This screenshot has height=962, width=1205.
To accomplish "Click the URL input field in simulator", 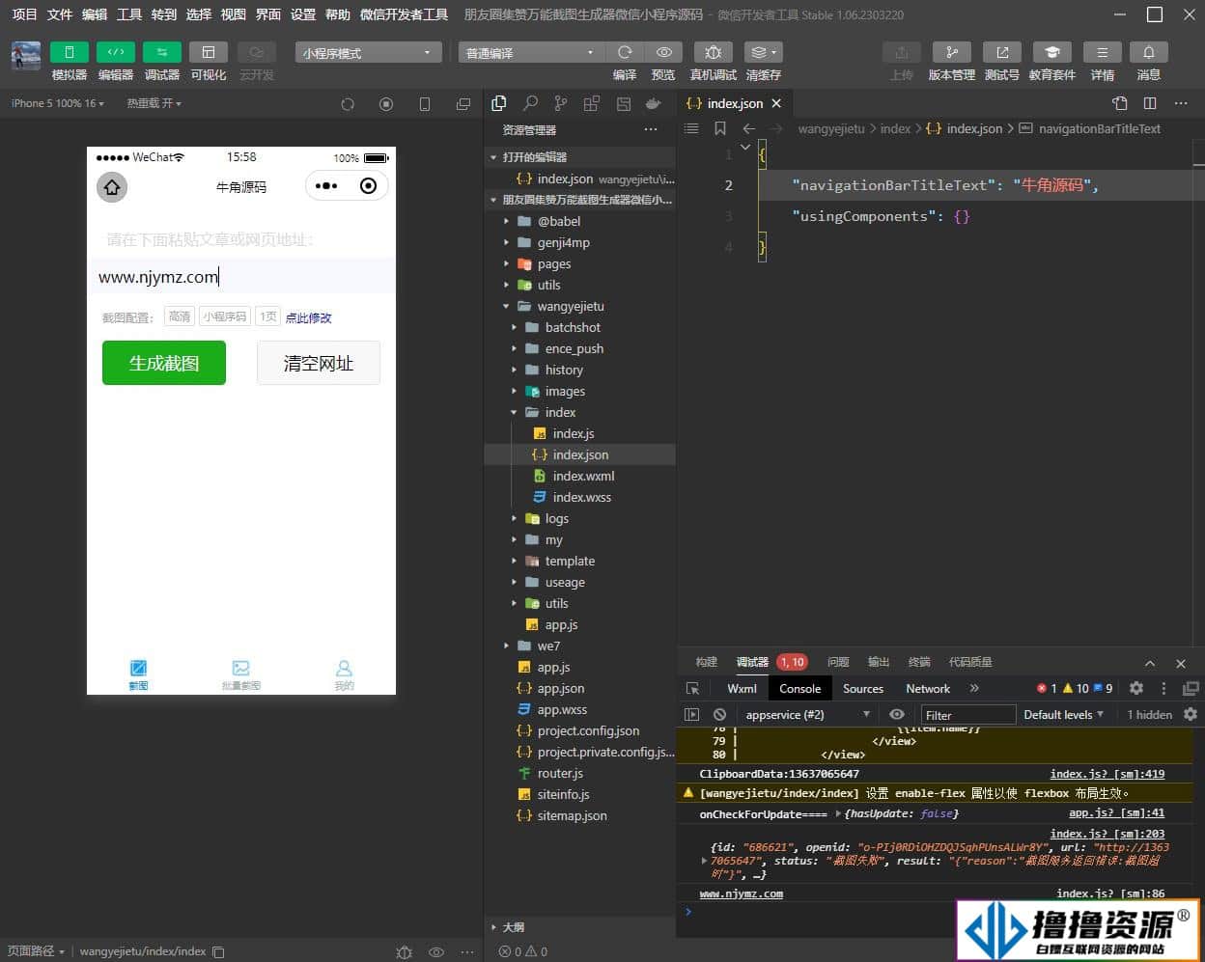I will [241, 277].
